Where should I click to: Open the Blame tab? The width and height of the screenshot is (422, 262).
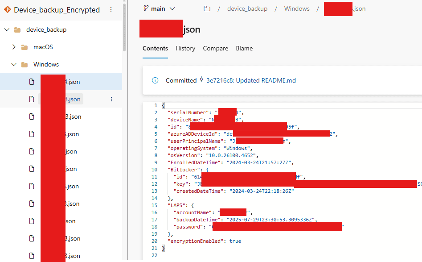[x=244, y=48]
